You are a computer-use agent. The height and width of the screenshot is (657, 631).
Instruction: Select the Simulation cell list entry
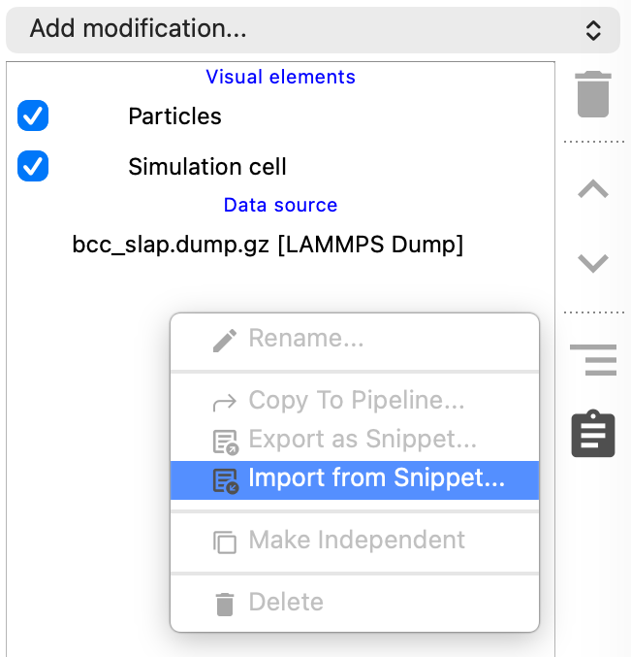(206, 167)
